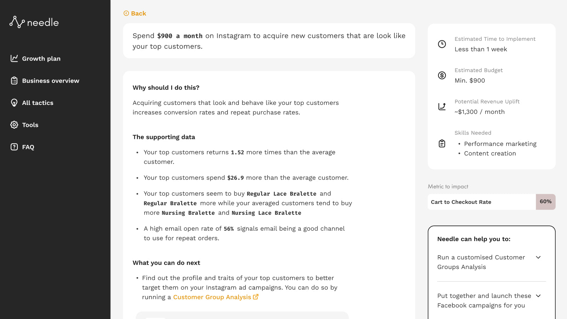Click the Skills Needed clipboard icon
Viewport: 567px width, 319px height.
tap(442, 144)
